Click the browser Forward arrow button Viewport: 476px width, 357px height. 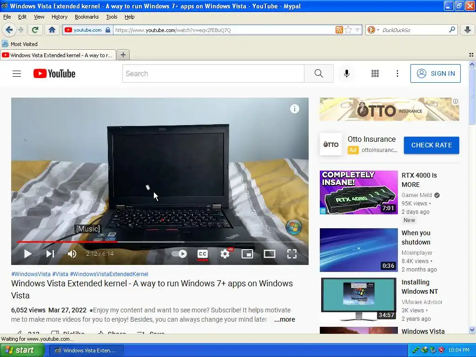[20, 30]
